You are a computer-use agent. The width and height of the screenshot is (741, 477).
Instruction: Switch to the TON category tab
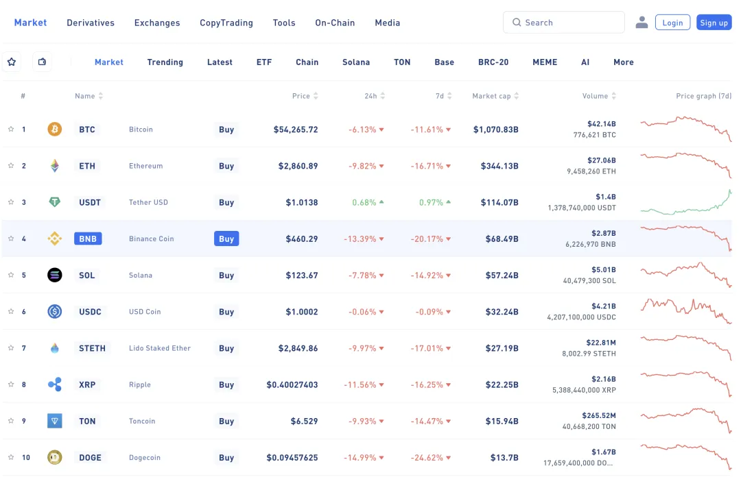click(x=402, y=62)
